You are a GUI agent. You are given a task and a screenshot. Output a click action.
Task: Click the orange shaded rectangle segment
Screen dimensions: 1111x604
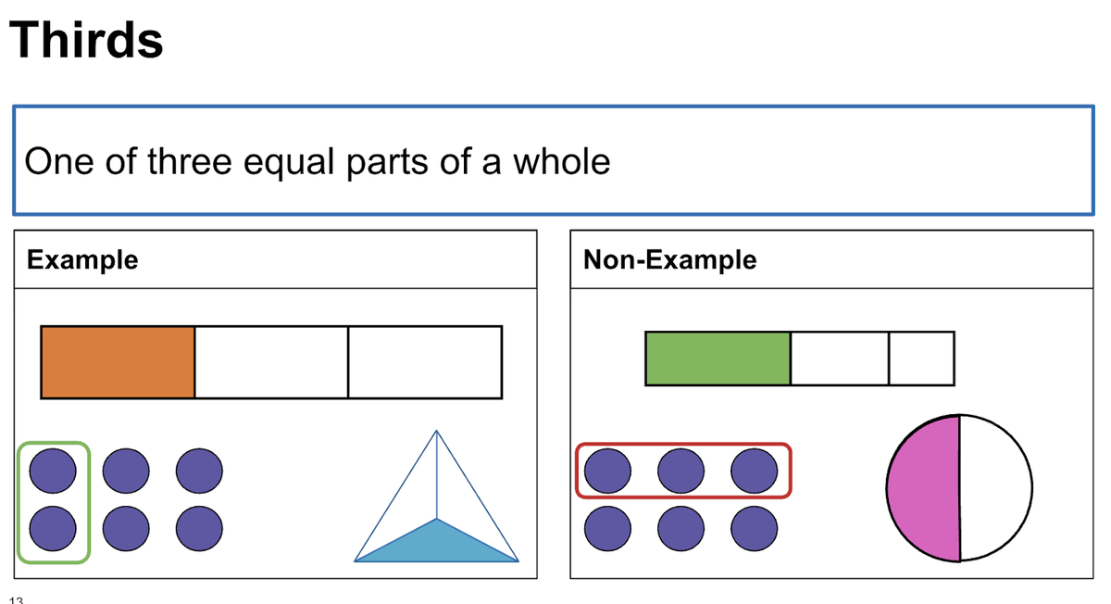[118, 362]
